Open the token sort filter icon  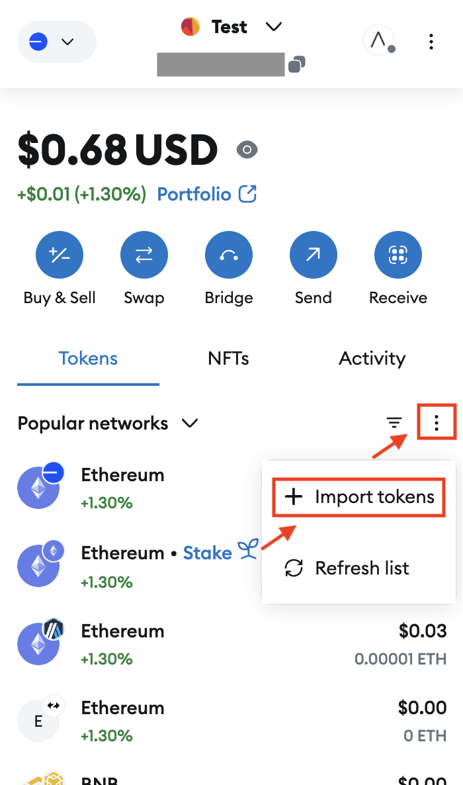pos(394,422)
